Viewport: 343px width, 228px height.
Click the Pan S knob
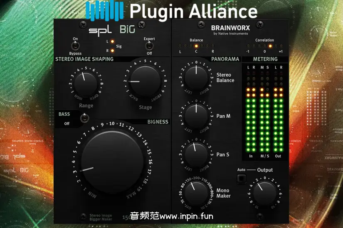[196, 154]
